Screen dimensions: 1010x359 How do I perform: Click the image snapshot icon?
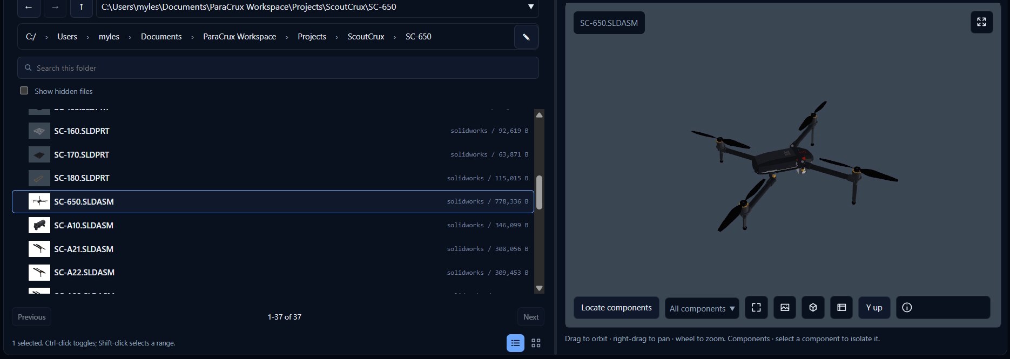coord(785,308)
